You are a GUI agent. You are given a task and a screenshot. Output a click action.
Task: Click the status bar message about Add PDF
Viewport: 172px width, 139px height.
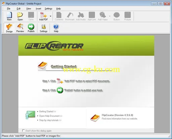(x=31, y=136)
